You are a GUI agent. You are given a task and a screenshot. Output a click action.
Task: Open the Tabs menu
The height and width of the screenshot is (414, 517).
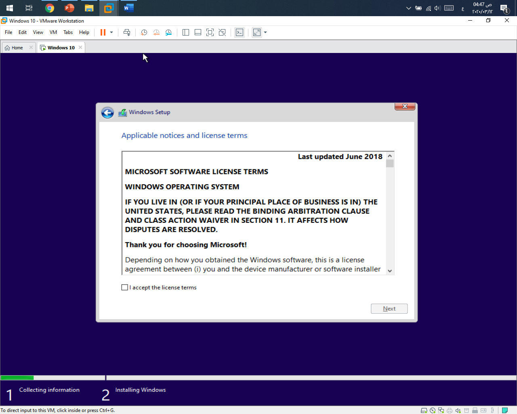(x=68, y=32)
